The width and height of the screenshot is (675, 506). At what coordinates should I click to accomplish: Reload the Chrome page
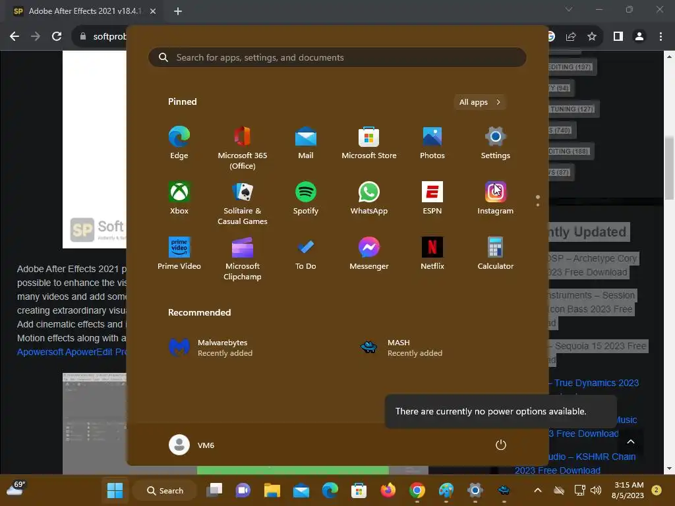pyautogui.click(x=57, y=37)
